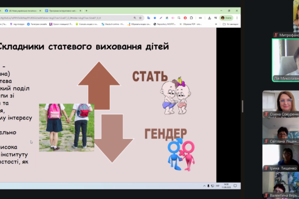Open the Repository МОІППО bookmark
The height and width of the screenshot is (199, 299).
point(164,24)
